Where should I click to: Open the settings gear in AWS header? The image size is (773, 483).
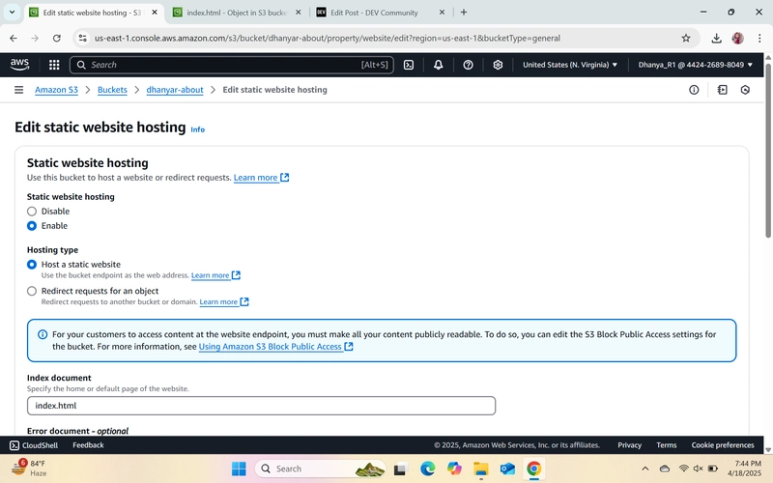498,65
